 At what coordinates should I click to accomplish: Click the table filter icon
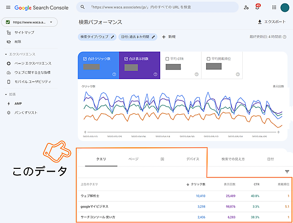(x=287, y=171)
